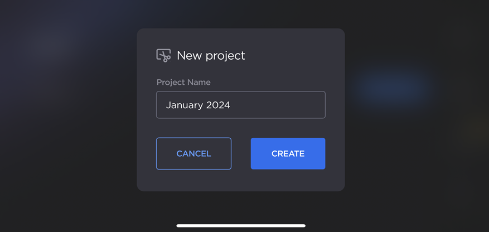
Task: Confirm the new project using CREATE
Action: (288, 153)
